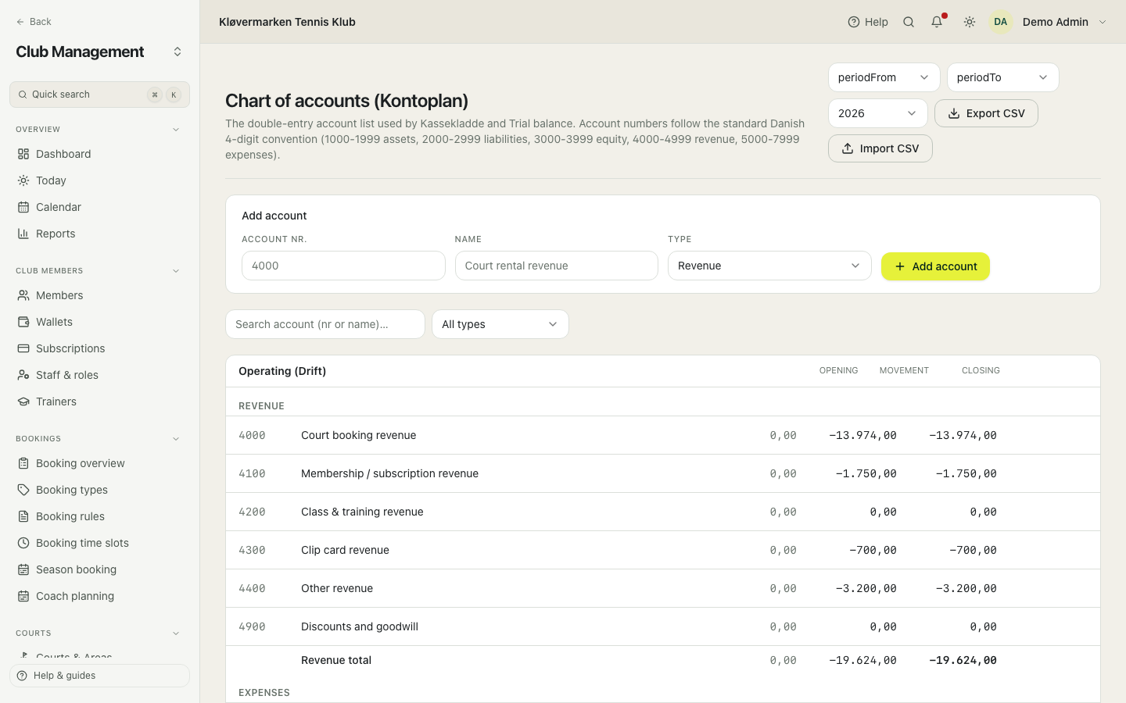Open Staff & roles in the sidebar
1126x703 pixels.
tap(99, 375)
